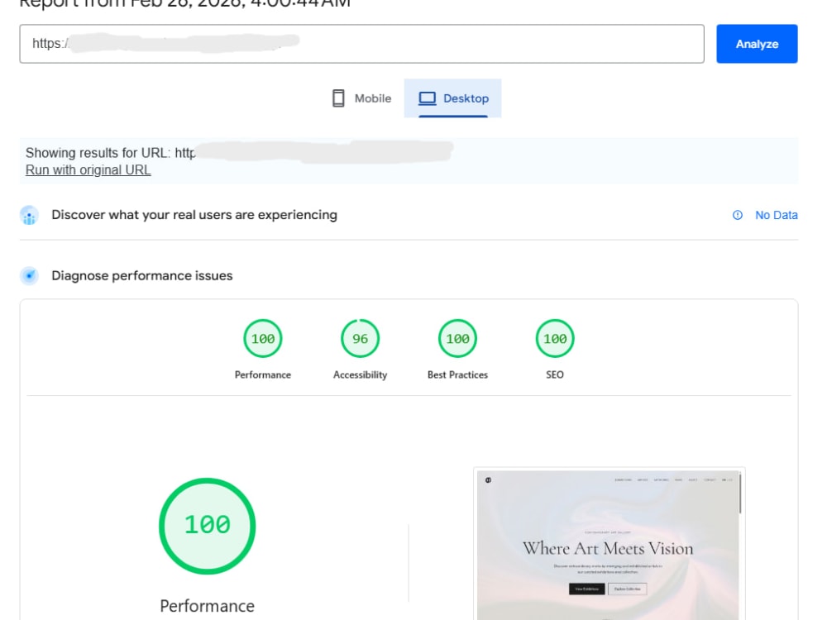
Task: Click the info icon beside No Data
Action: [738, 215]
